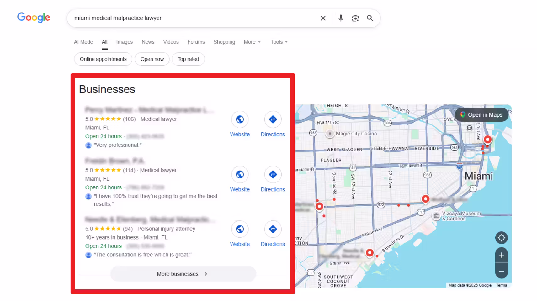Center map on my location icon

tap(502, 238)
